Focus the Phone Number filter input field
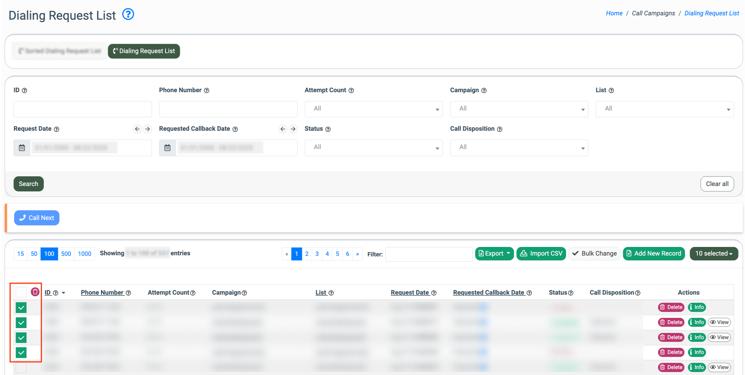The width and height of the screenshot is (745, 375). tap(228, 109)
